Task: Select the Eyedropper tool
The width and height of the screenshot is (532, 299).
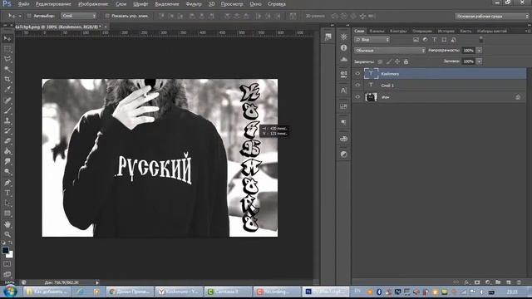Action: click(x=7, y=90)
